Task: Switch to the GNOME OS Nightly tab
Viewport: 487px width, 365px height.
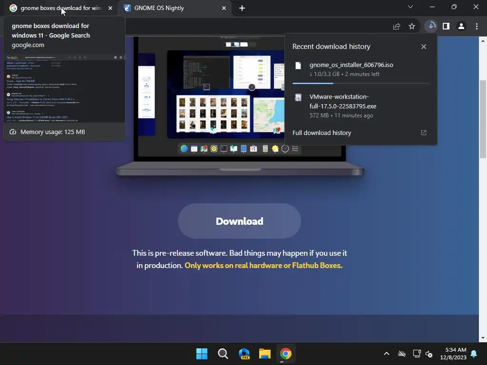Action: pos(174,8)
